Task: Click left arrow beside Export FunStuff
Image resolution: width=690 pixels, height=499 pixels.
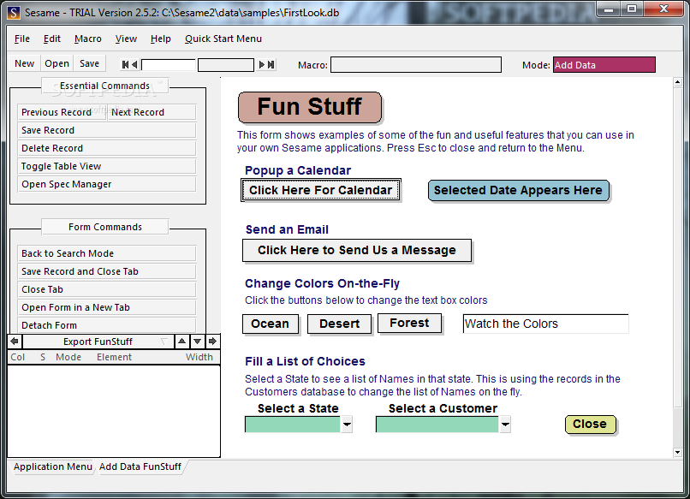Action: pyautogui.click(x=15, y=341)
